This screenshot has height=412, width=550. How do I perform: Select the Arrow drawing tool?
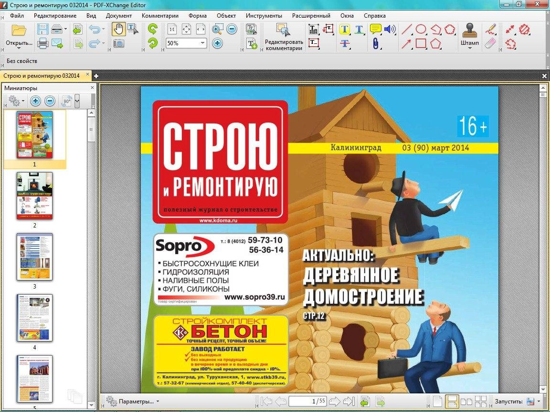pyautogui.click(x=407, y=43)
